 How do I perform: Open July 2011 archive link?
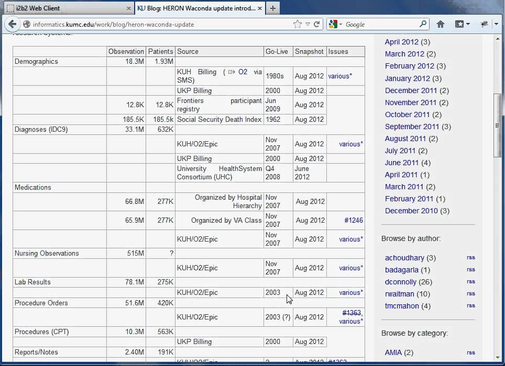click(400, 151)
